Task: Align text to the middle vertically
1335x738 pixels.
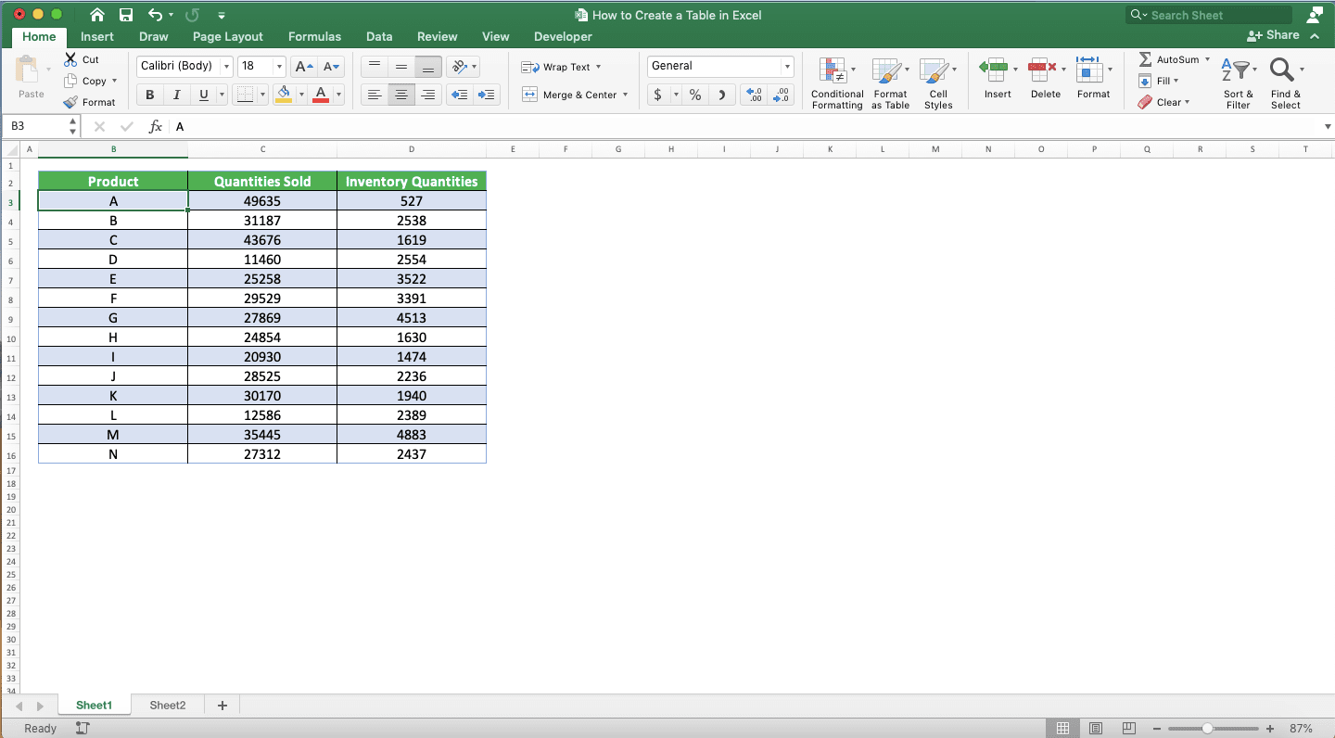Action: pyautogui.click(x=401, y=67)
